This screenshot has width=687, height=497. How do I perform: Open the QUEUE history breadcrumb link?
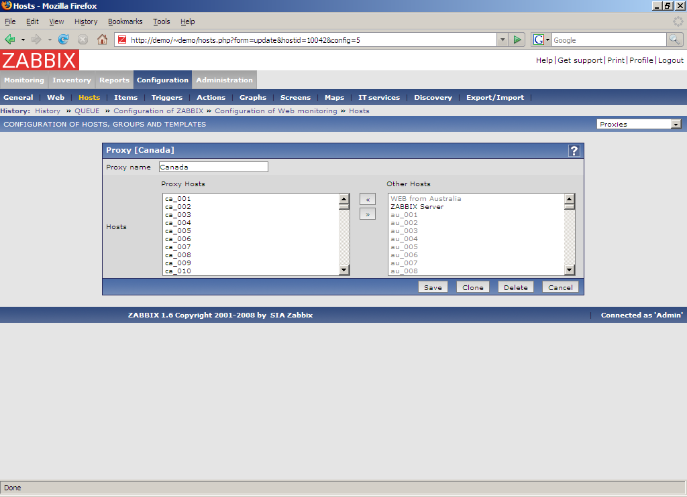[x=87, y=111]
